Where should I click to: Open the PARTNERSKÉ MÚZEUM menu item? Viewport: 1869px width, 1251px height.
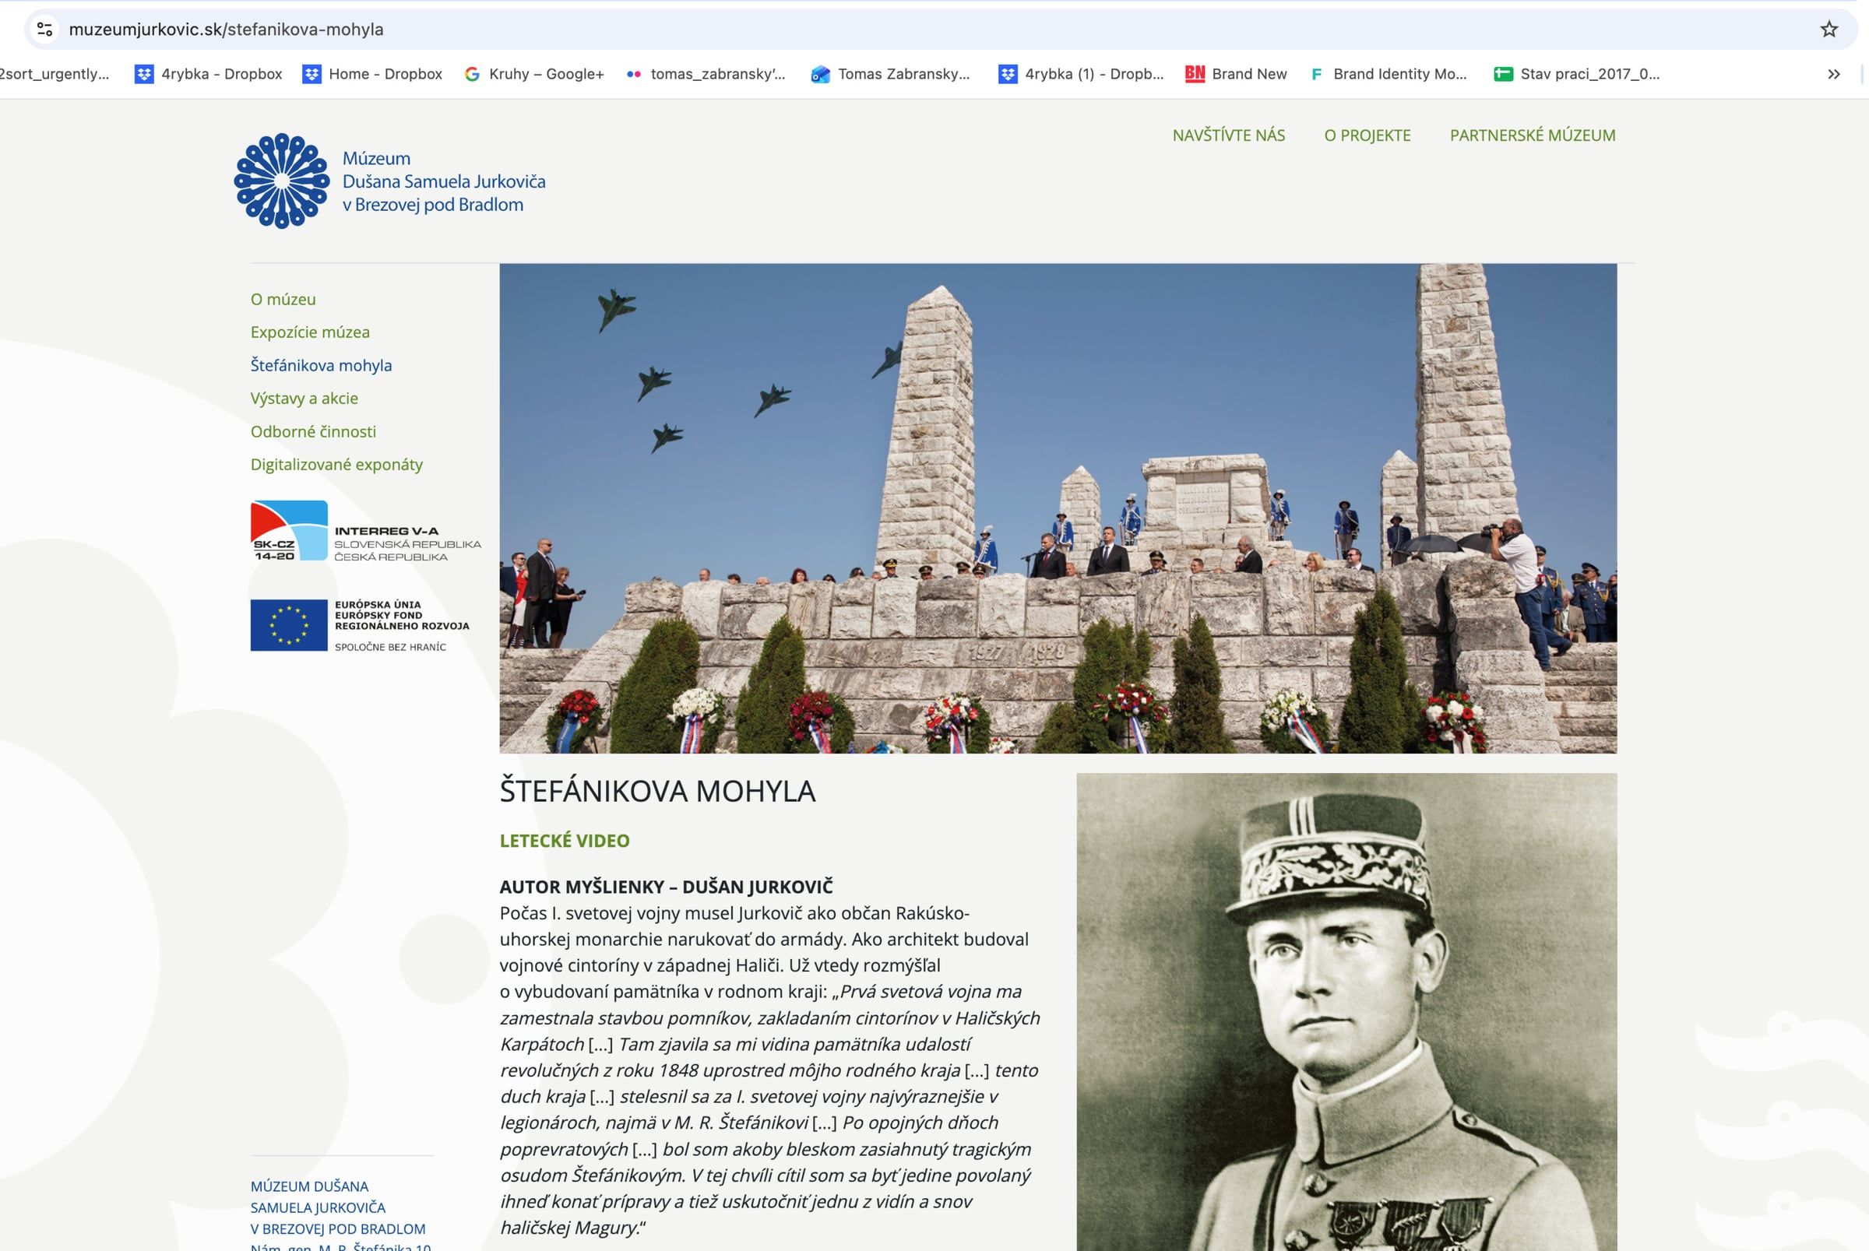click(x=1533, y=135)
